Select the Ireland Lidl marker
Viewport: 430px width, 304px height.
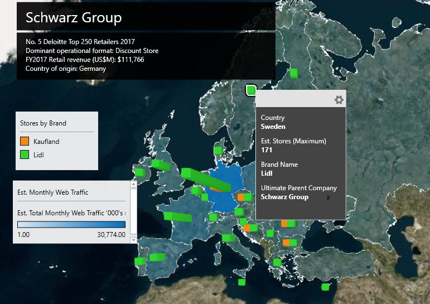(140, 172)
